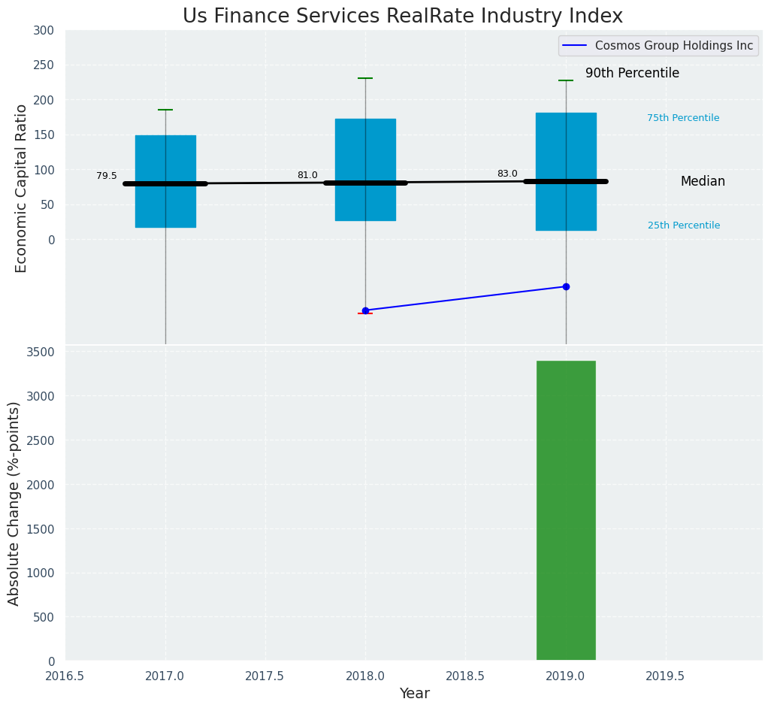Click the median value '81.0' label
The width and height of the screenshot is (771, 708).
click(307, 175)
